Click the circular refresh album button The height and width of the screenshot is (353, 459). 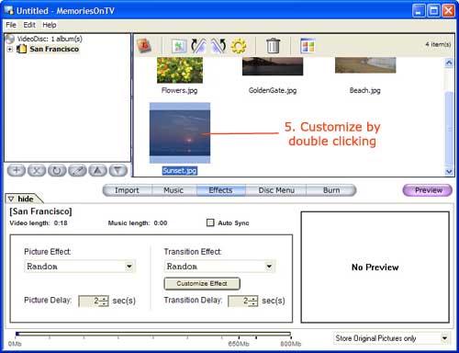[x=57, y=170]
